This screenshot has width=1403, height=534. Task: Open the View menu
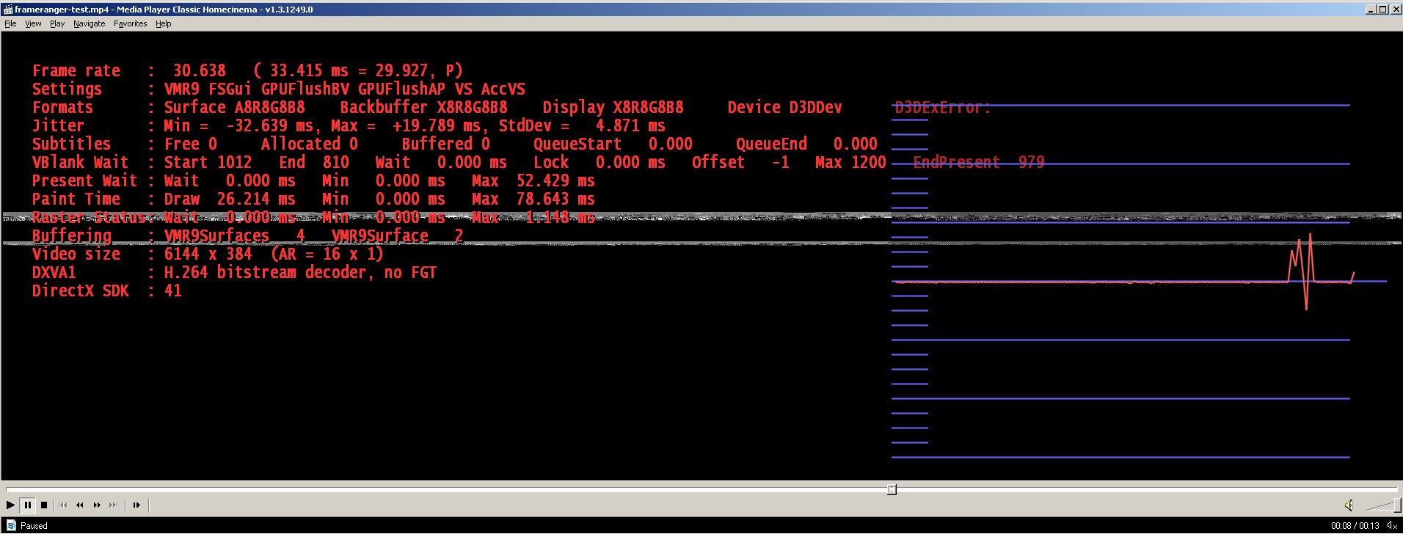33,23
